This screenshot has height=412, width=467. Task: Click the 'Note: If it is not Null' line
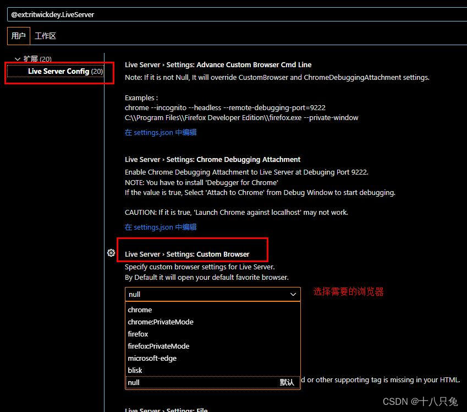click(277, 77)
